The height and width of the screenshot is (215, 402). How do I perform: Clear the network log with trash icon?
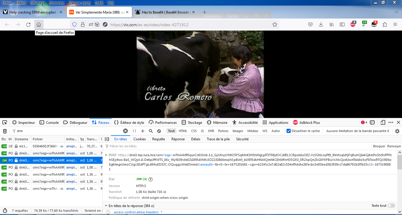5,131
